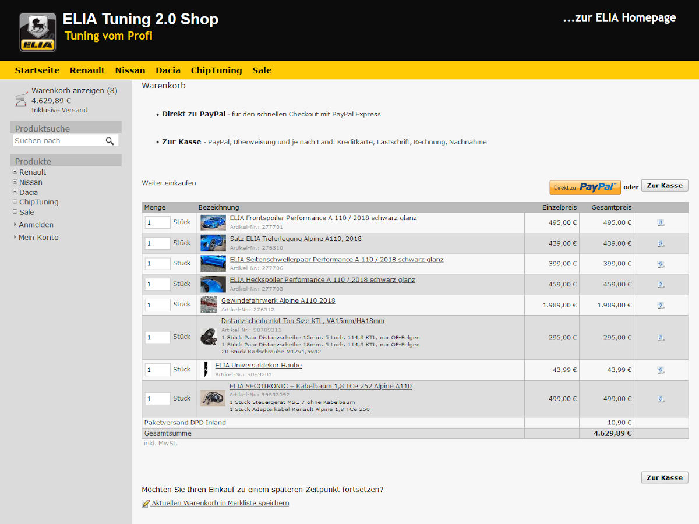
Task: Open the Heckspoiler product thumbnail
Action: (213, 284)
